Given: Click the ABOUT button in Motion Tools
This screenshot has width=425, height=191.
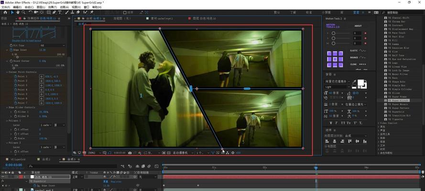Looking at the screenshot, I should coord(358,26).
